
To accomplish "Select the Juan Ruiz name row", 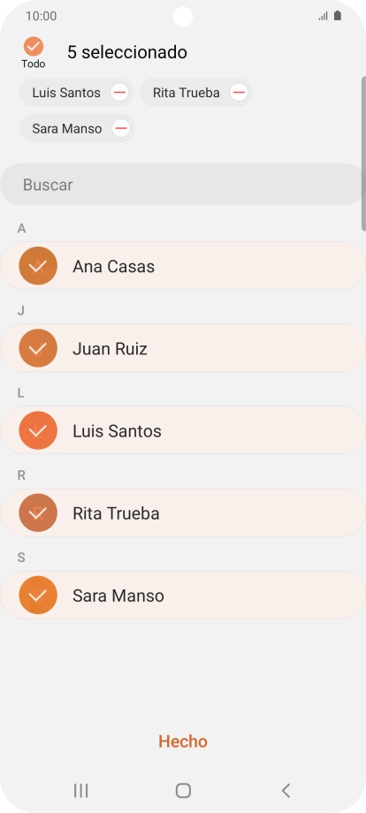I will point(183,348).
